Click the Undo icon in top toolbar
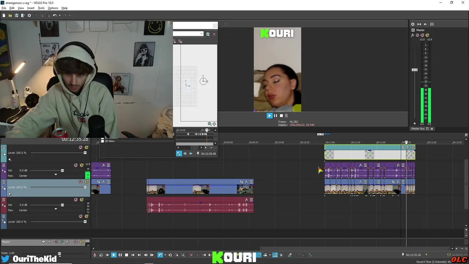 tap(55, 15)
